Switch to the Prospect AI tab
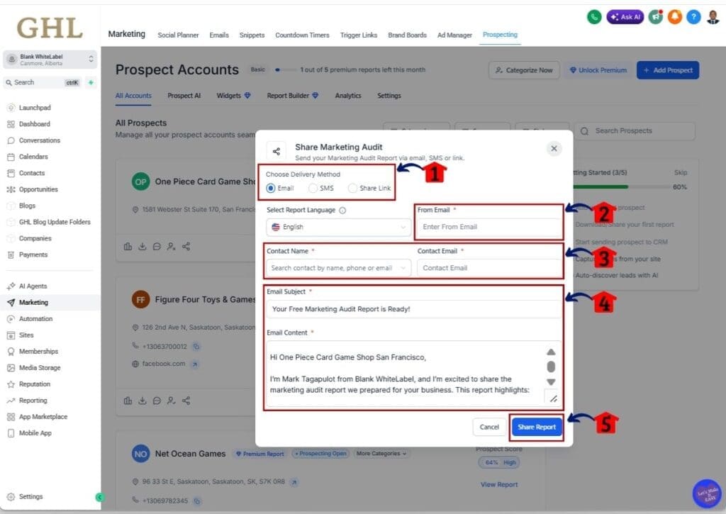The width and height of the screenshot is (726, 514). pyautogui.click(x=184, y=95)
